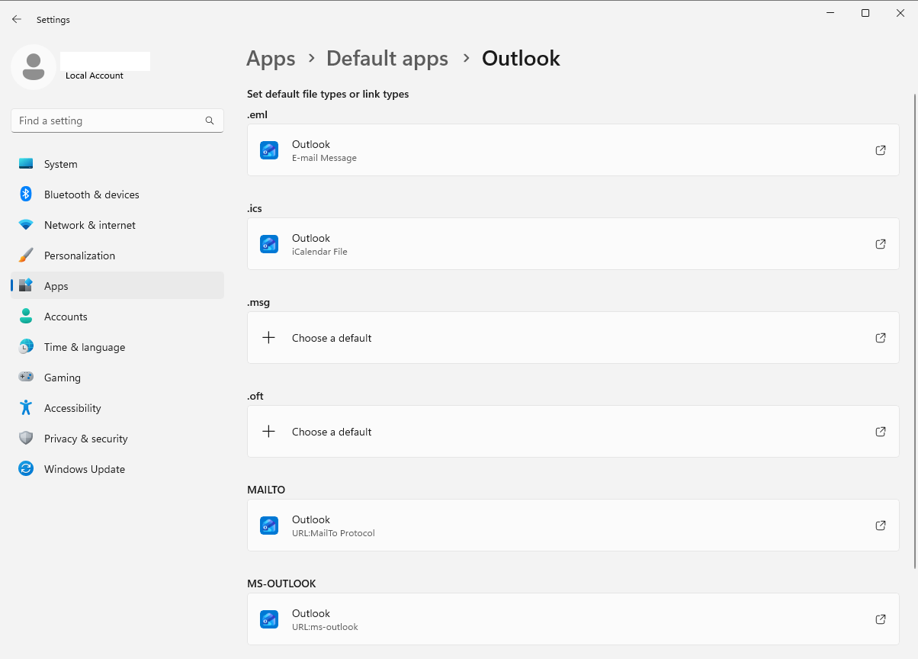Click the Personalization paintbrush icon

coord(26,256)
